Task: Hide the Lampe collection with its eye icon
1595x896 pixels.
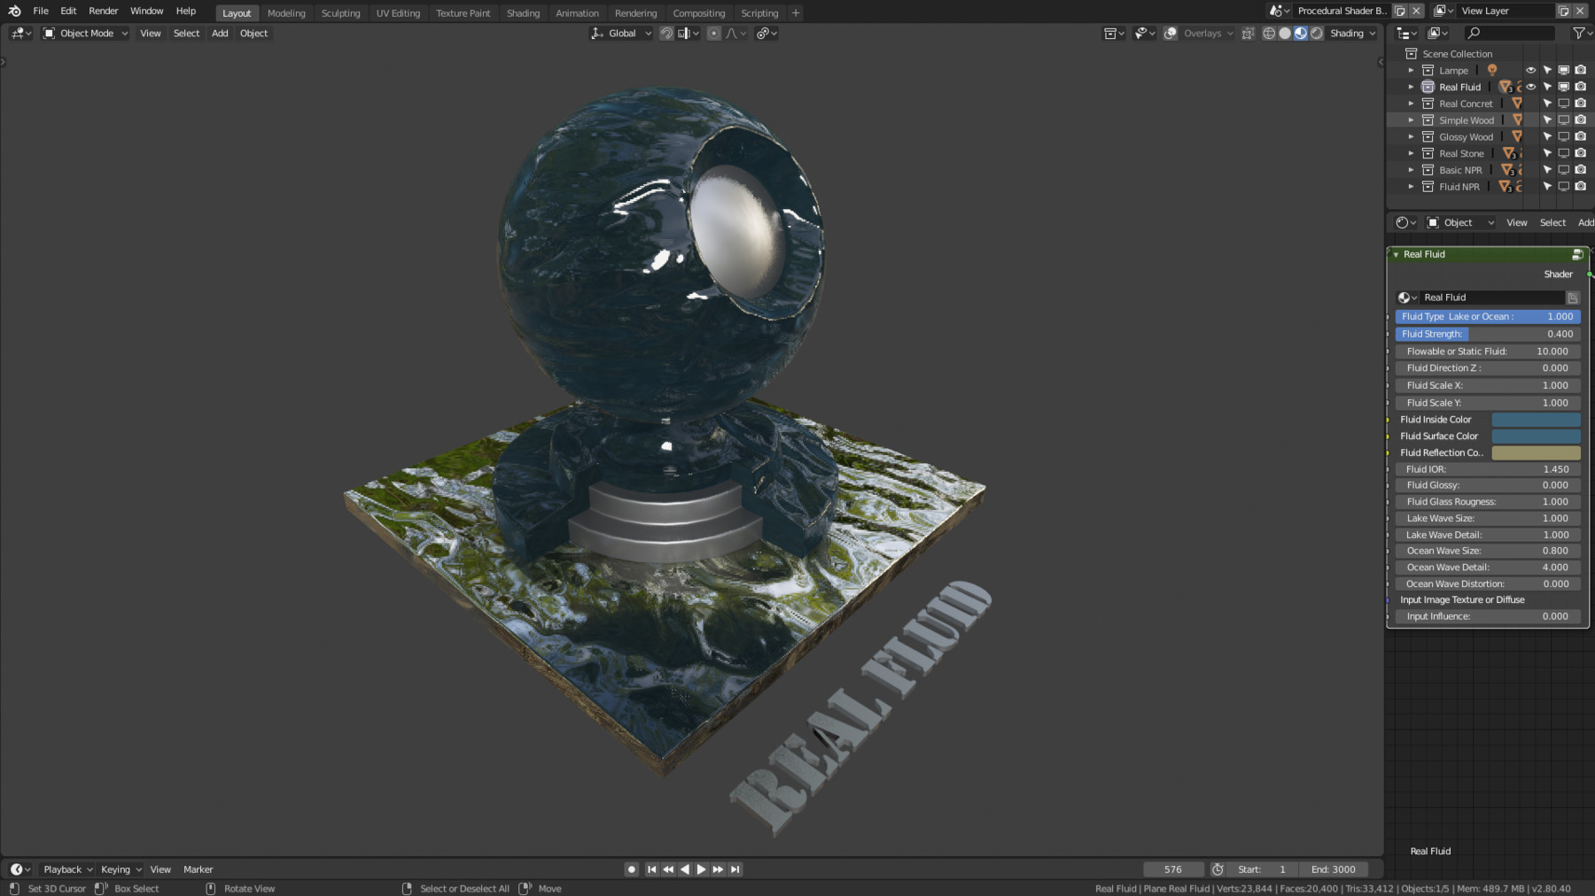Action: pyautogui.click(x=1530, y=71)
